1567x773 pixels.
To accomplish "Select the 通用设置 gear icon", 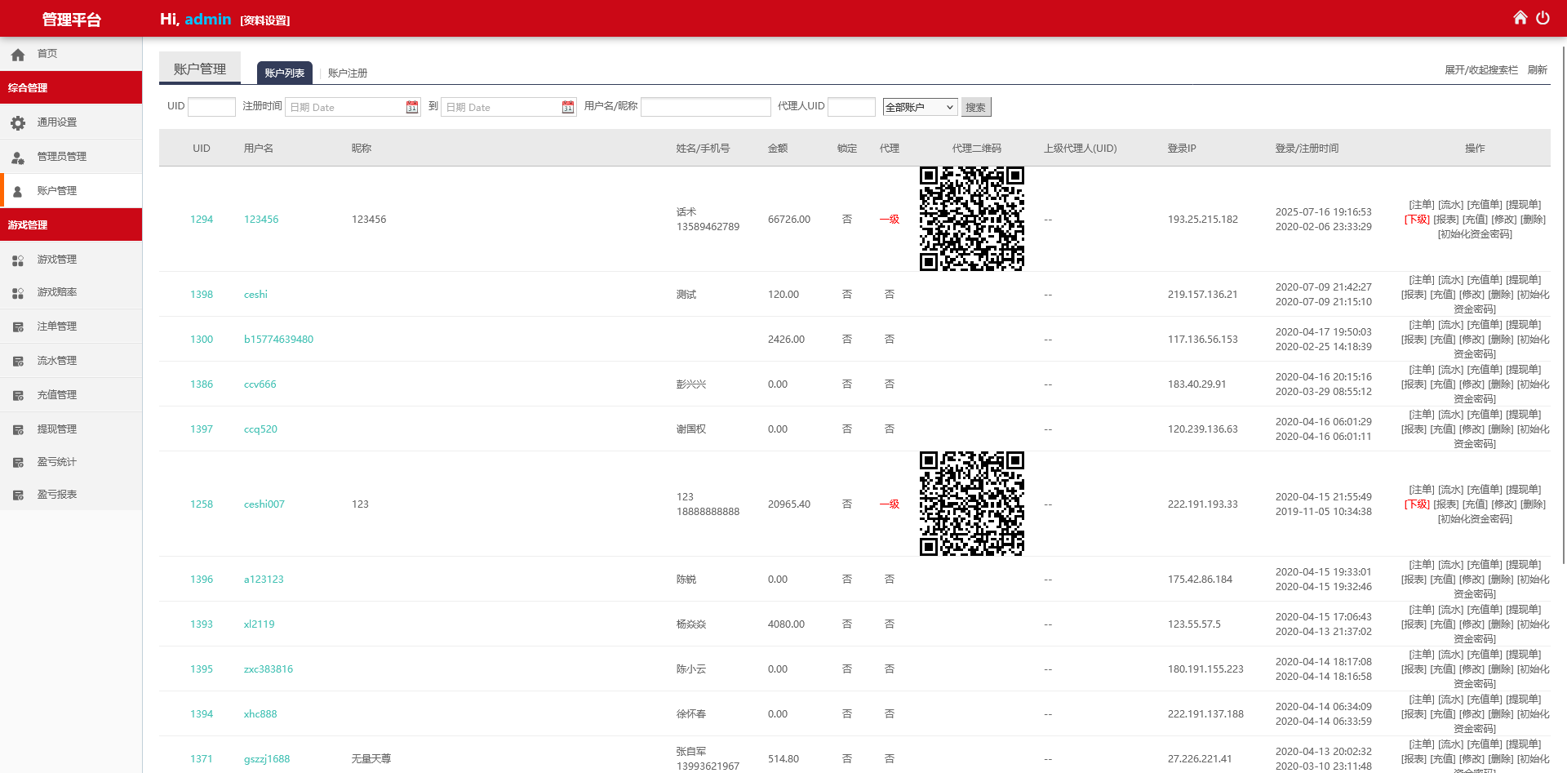I will [x=18, y=122].
